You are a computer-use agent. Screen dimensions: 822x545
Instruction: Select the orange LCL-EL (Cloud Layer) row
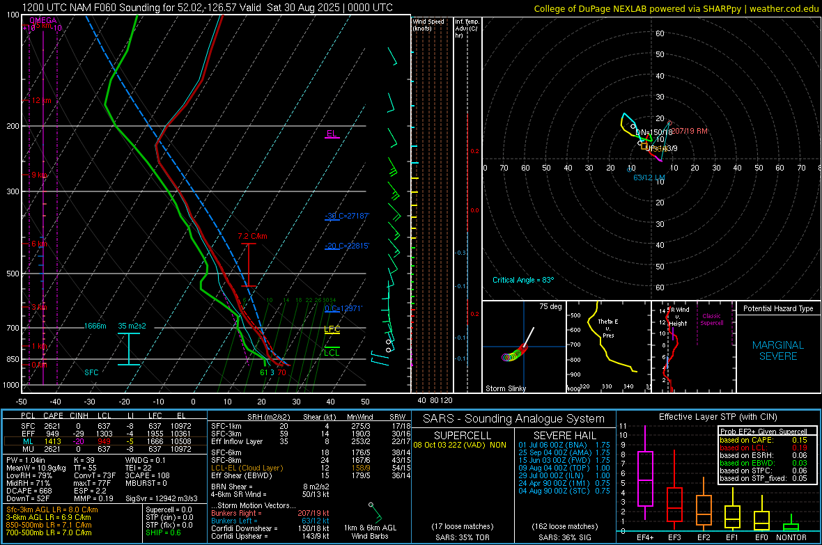click(x=311, y=468)
